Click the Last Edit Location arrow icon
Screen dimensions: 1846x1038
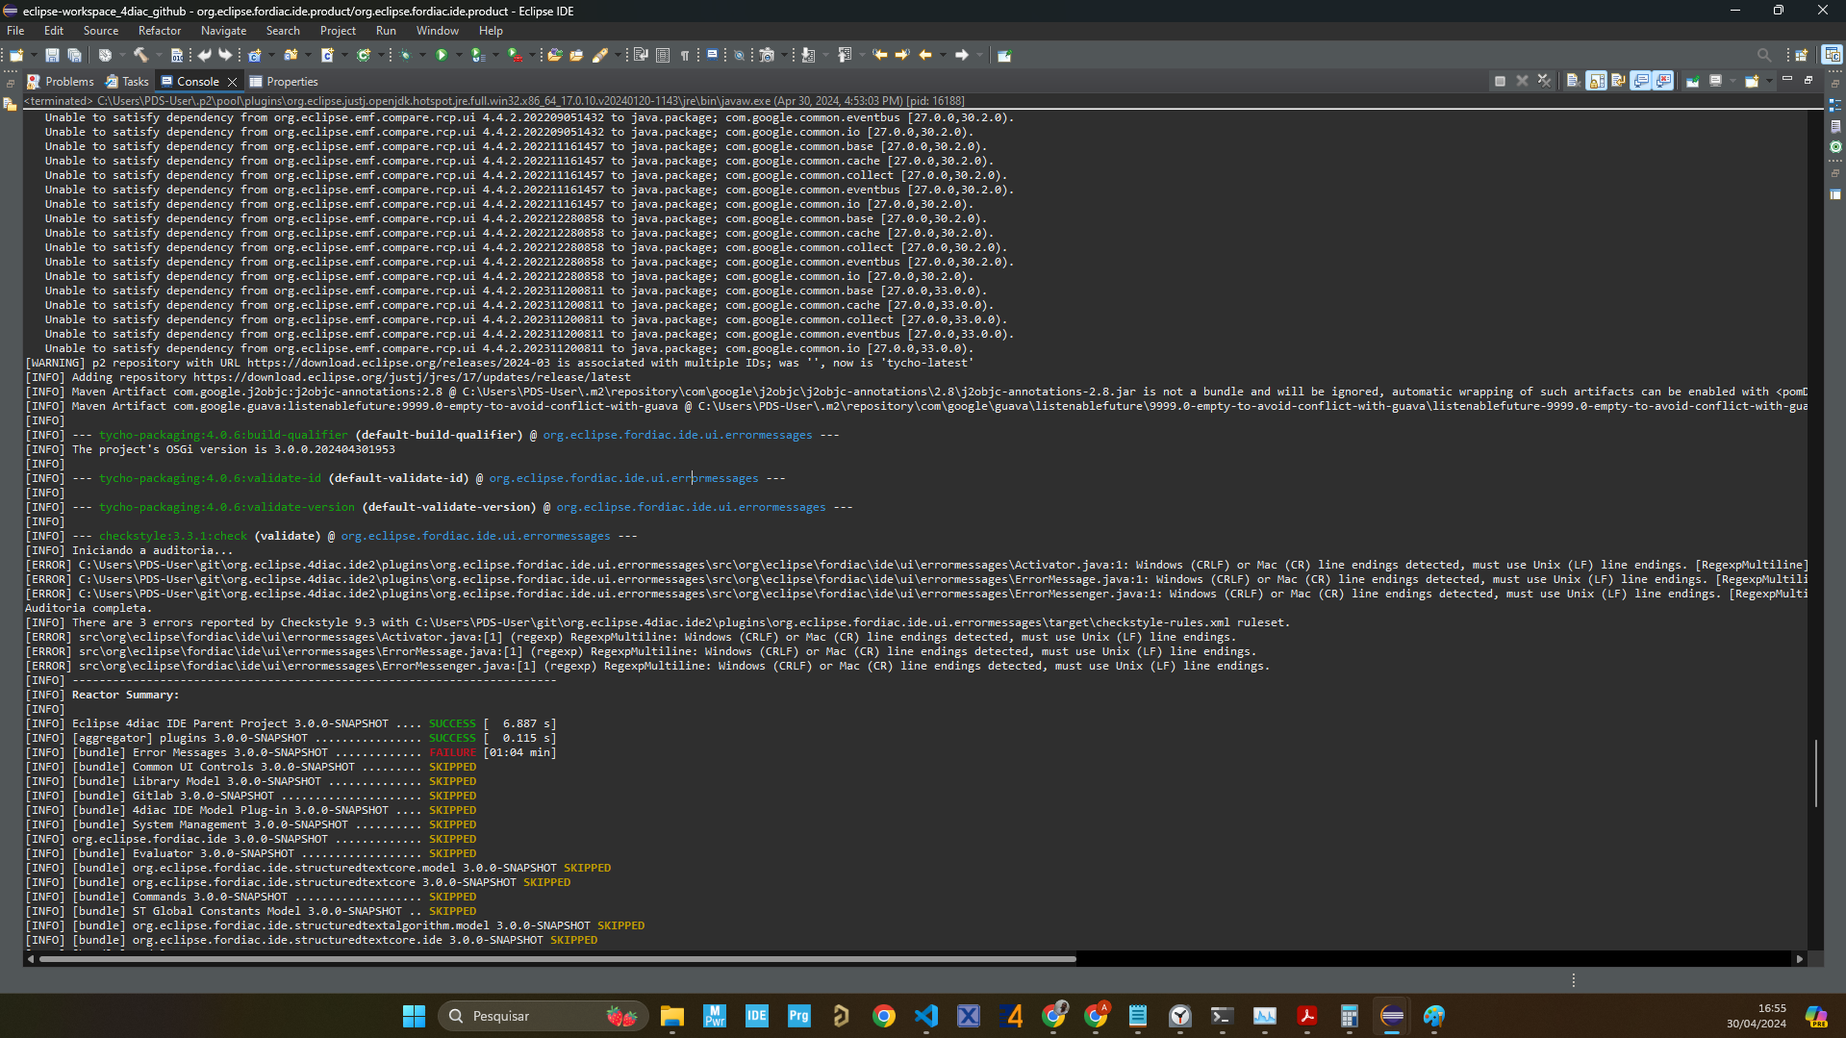[x=879, y=55]
